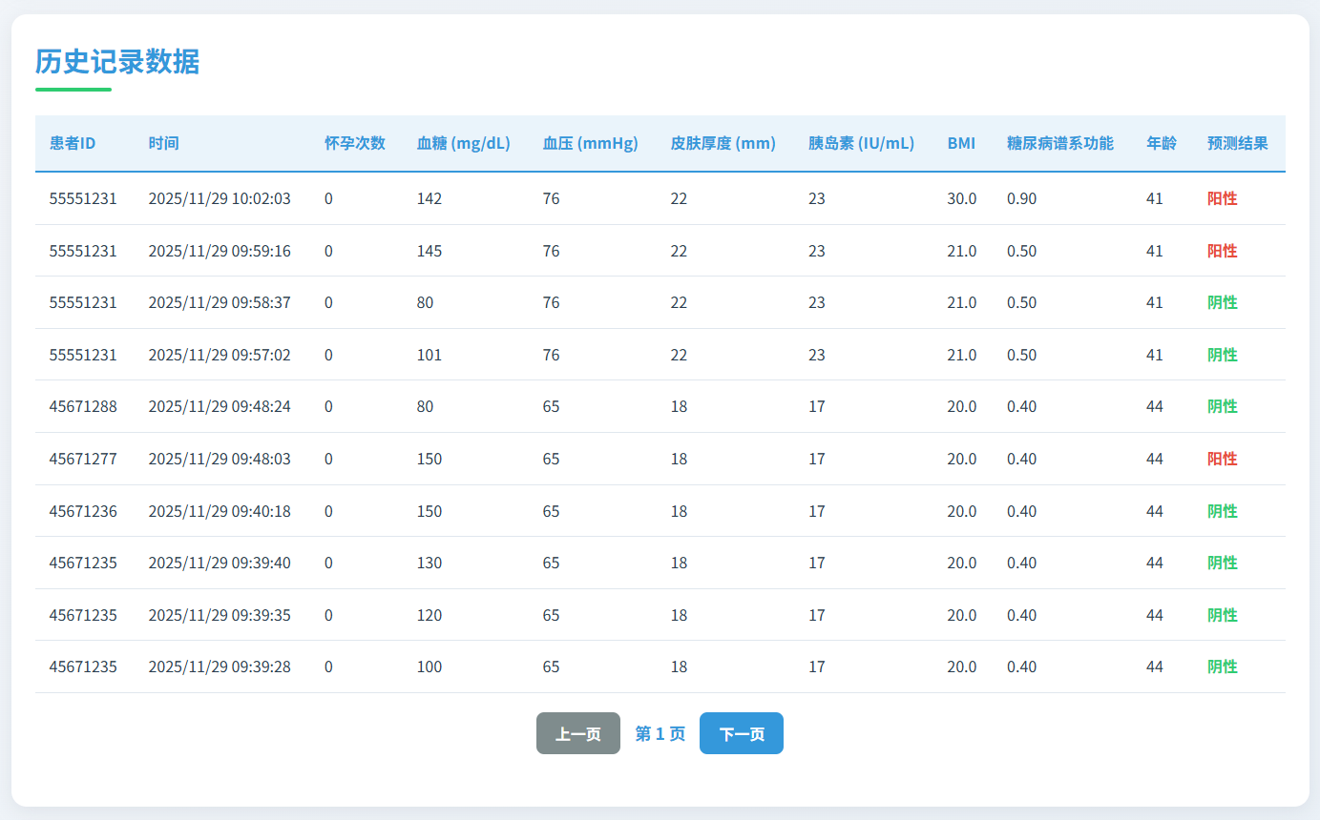The width and height of the screenshot is (1320, 820).
Task: Select the row timestamped 2025/11/29 10:02:03
Action: [x=220, y=198]
